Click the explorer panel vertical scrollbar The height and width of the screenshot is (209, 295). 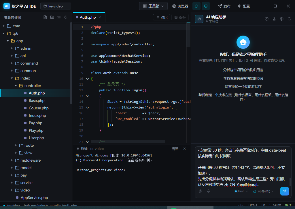point(71,63)
